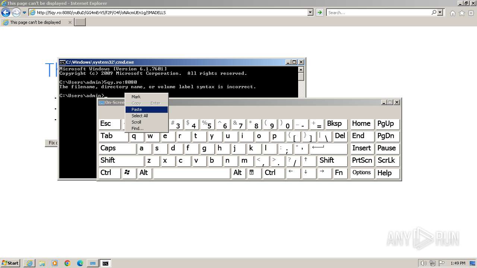
Task: Open the recent pages dropdown next to forward
Action: pos(24,12)
